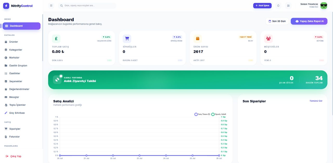Open the Son 30 Gün date range selector
333x163 pixels.
[x=277, y=21]
